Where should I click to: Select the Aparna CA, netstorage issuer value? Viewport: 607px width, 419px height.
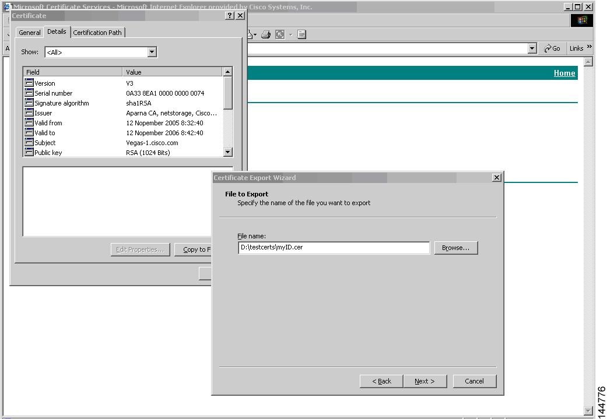click(x=171, y=113)
